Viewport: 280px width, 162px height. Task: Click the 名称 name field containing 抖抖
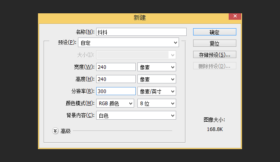point(141,32)
